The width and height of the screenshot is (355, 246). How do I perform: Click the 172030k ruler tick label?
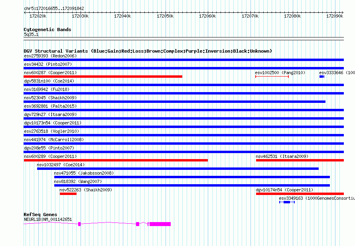coord(80,16)
